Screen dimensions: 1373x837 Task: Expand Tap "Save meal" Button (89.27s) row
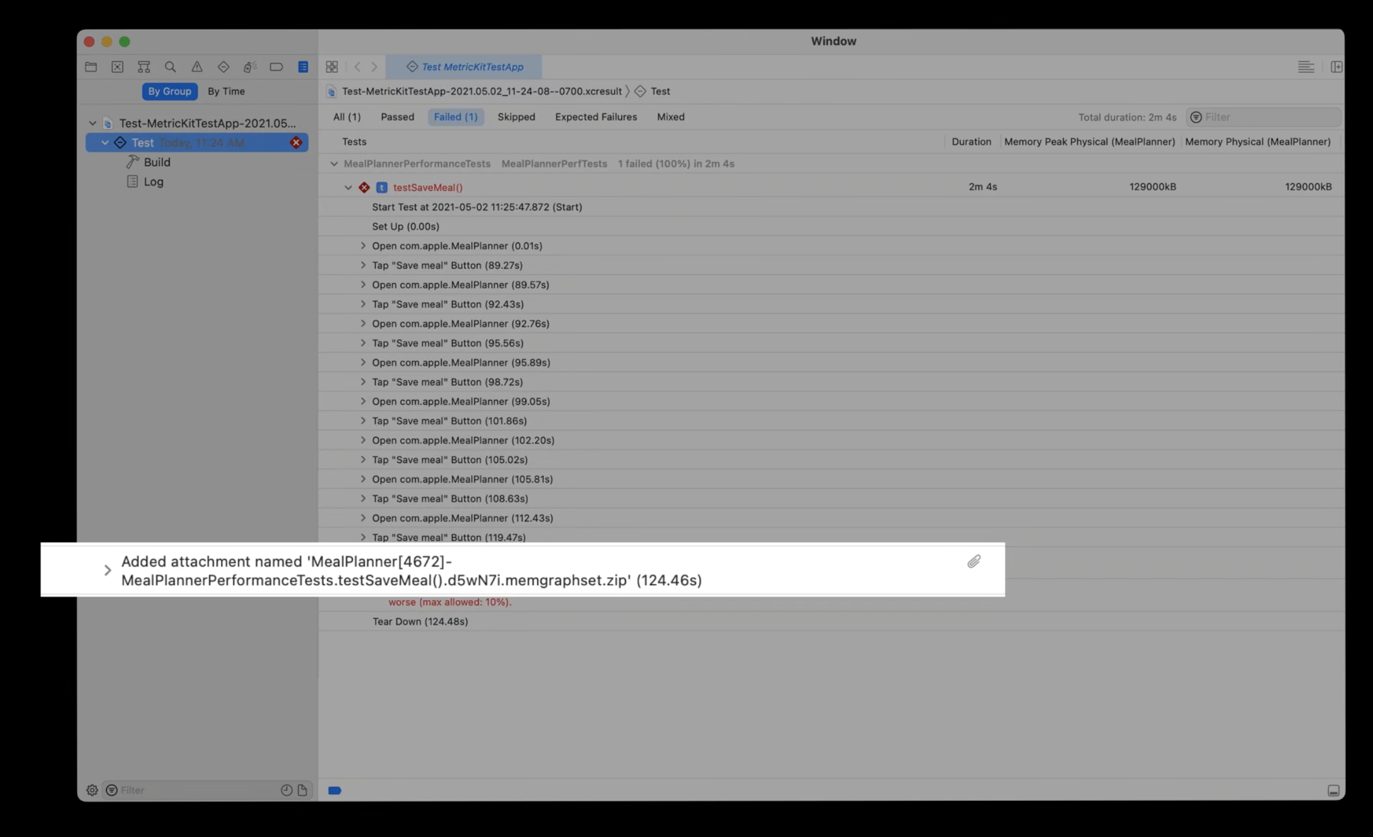(x=363, y=265)
